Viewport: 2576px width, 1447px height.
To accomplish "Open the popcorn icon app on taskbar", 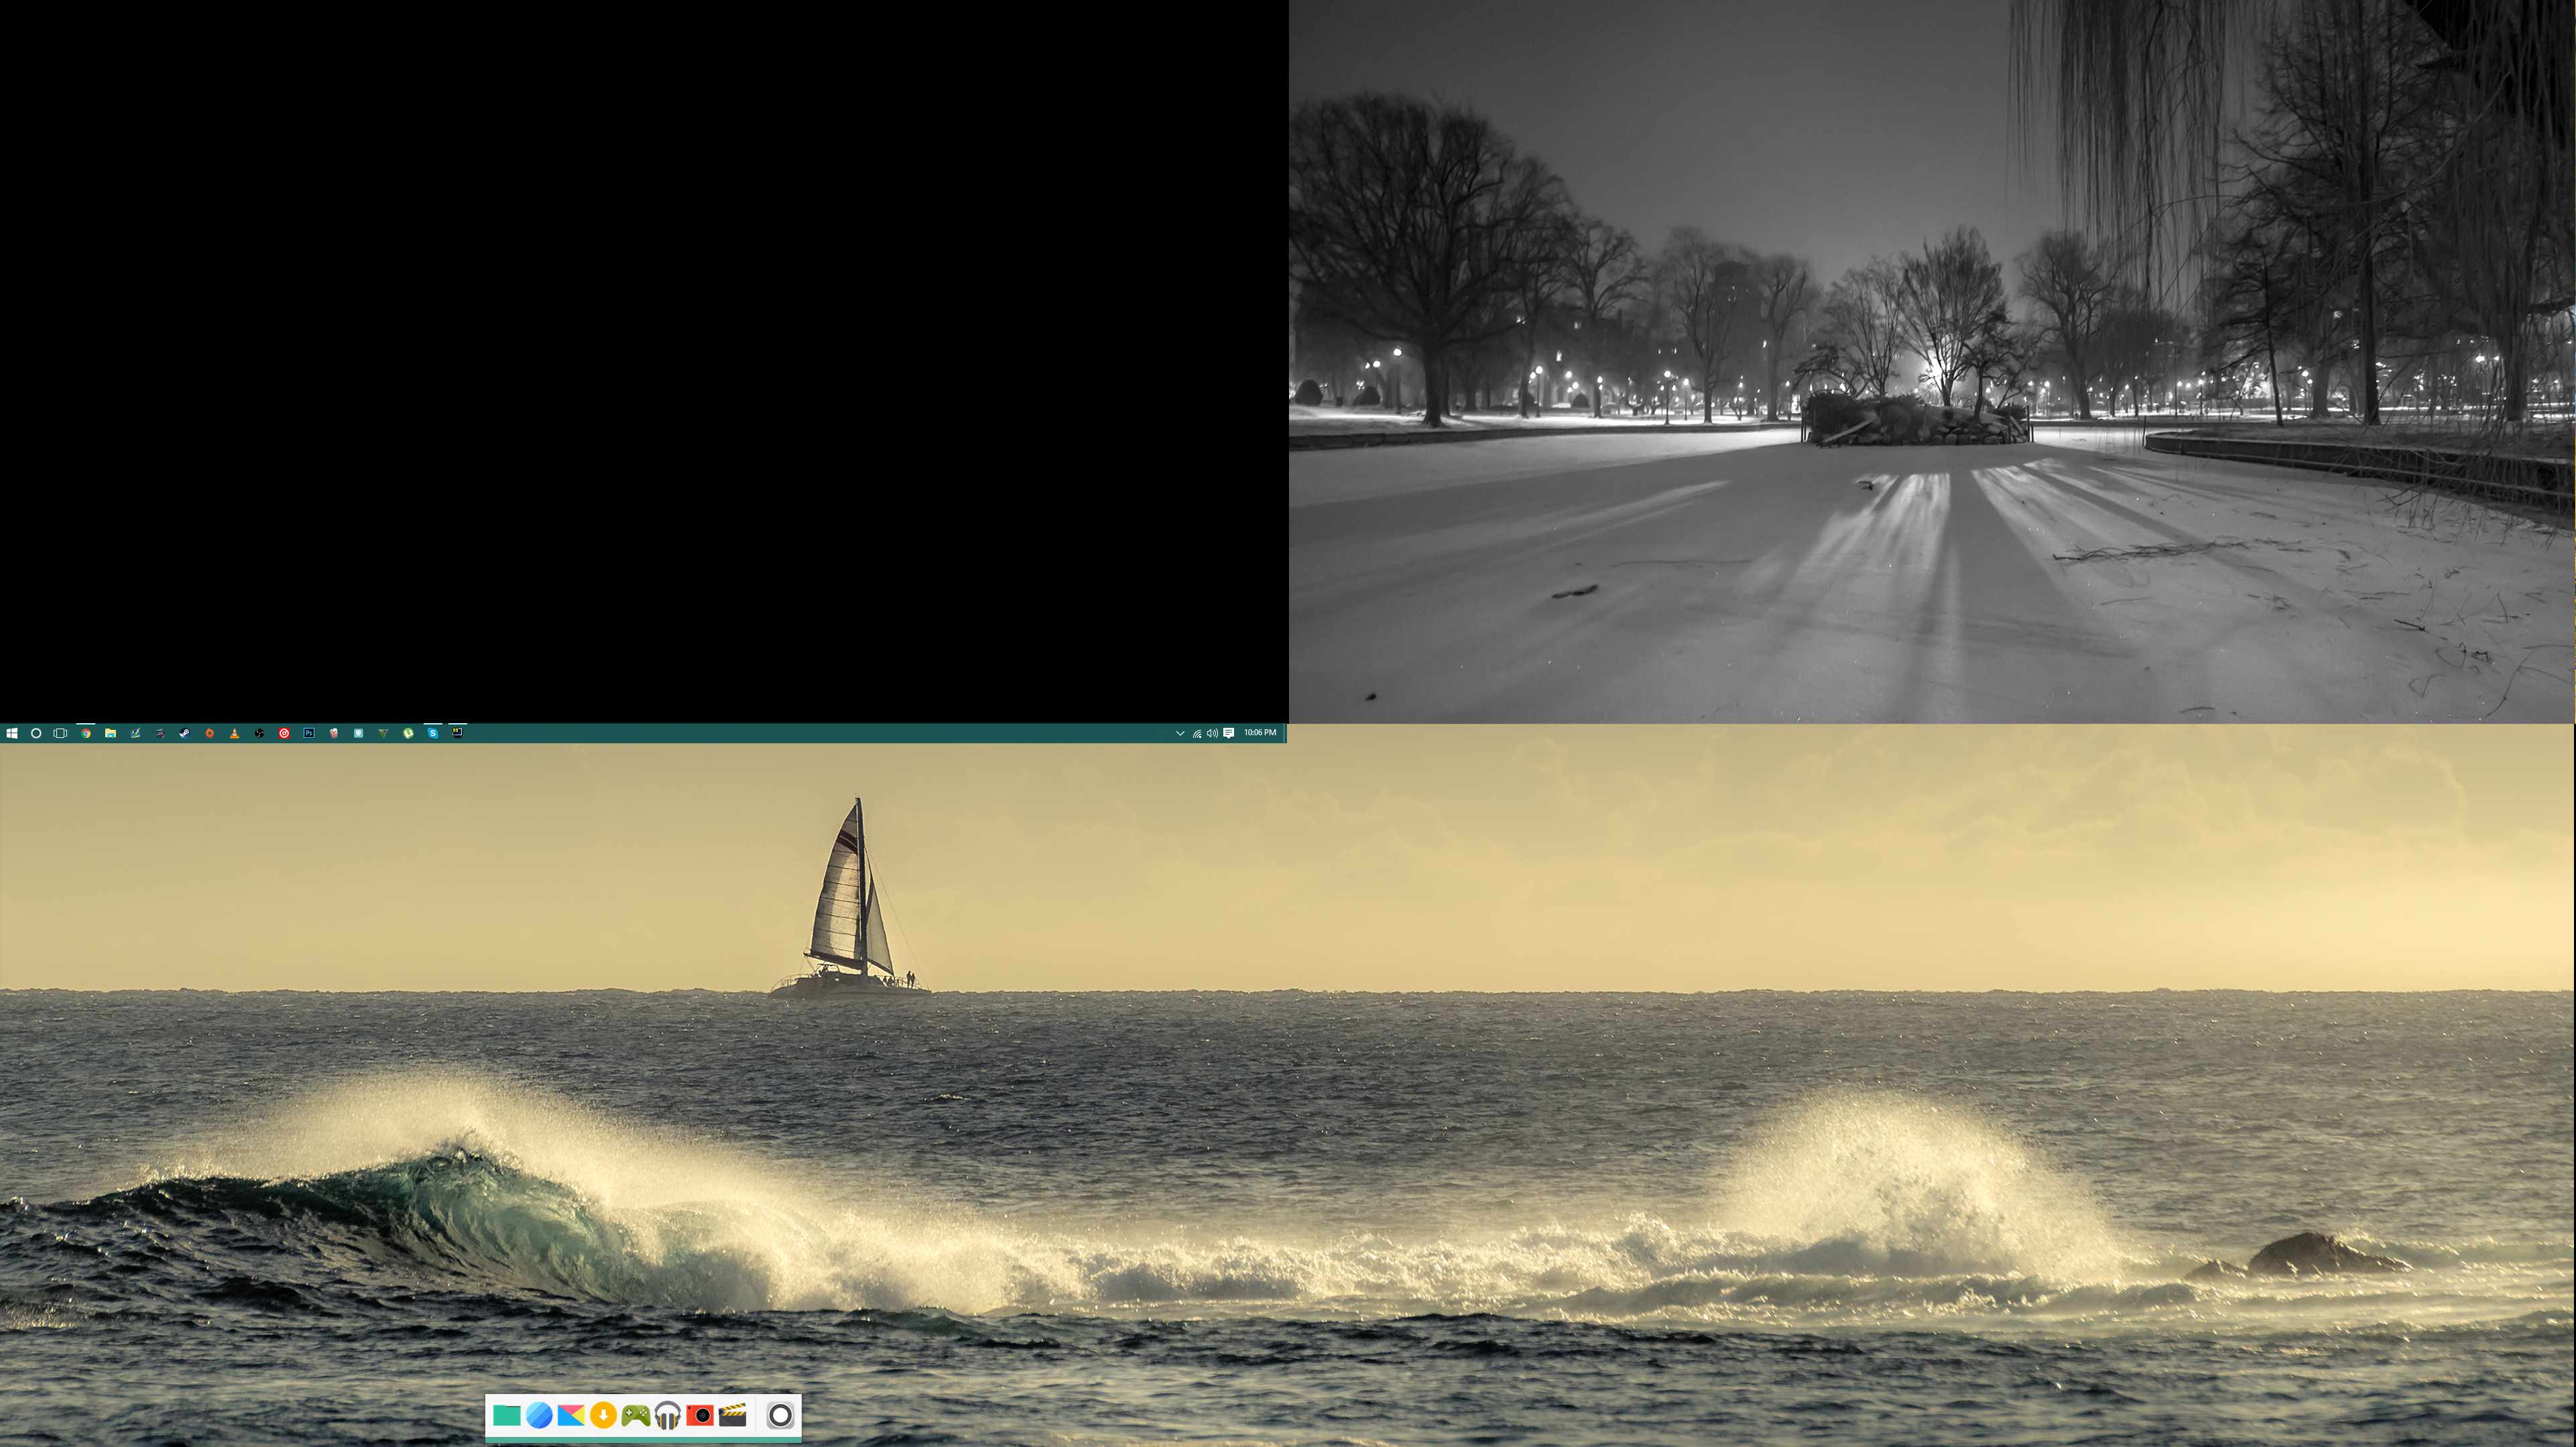I will 333,733.
